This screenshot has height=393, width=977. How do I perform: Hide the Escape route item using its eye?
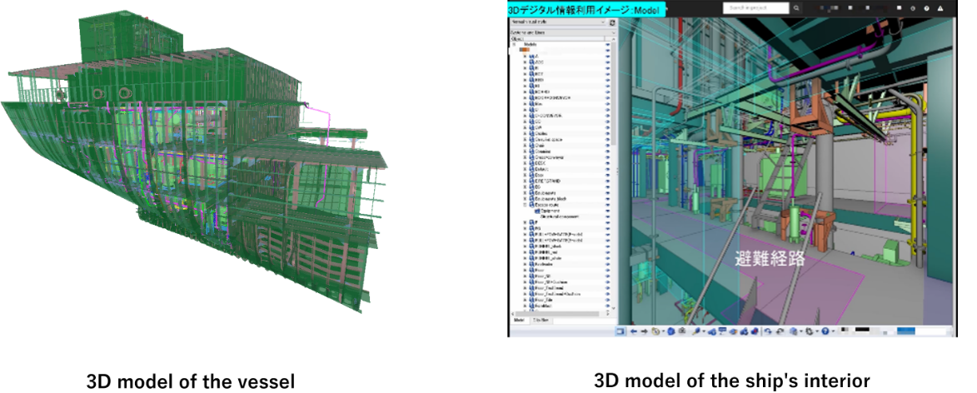coord(608,203)
